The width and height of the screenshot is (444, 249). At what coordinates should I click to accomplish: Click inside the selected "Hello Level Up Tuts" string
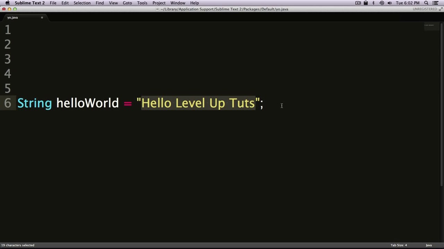(198, 103)
